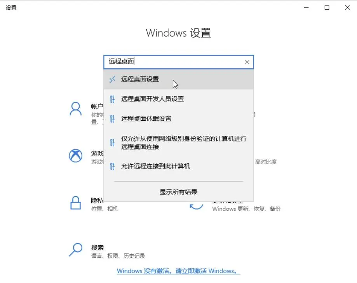Click the tools icon beside 仅允许从使用网络级别身份验证

pyautogui.click(x=112, y=142)
